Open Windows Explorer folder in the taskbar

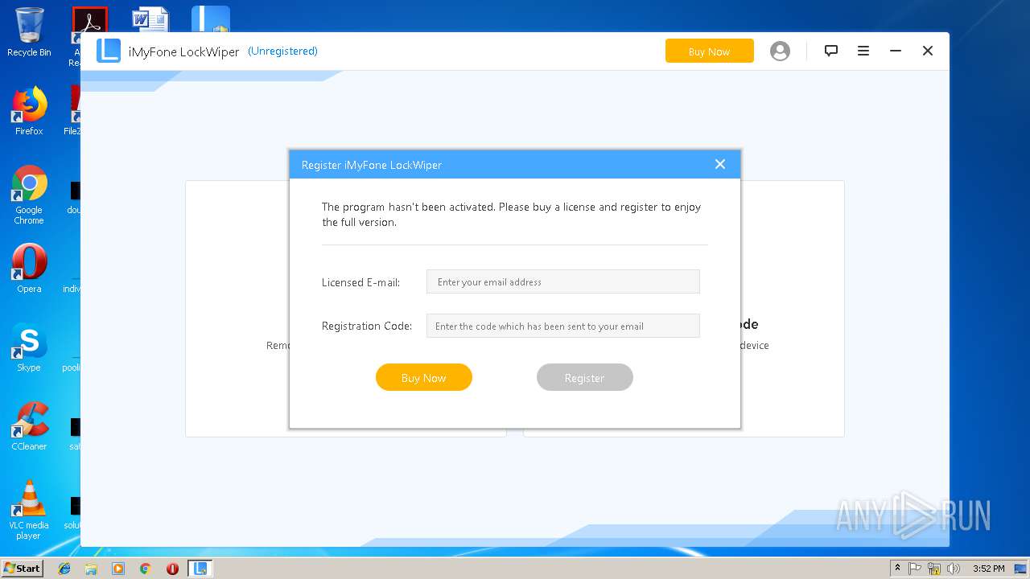point(91,569)
